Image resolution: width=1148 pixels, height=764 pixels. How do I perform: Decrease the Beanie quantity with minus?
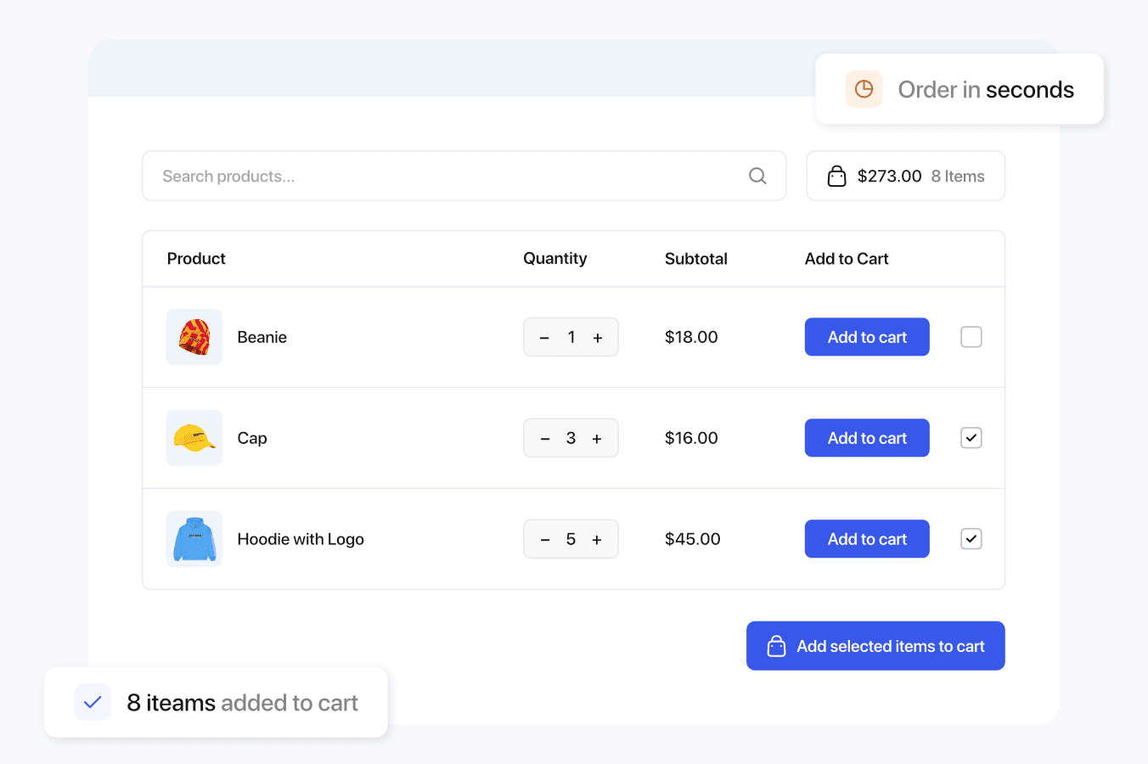545,338
